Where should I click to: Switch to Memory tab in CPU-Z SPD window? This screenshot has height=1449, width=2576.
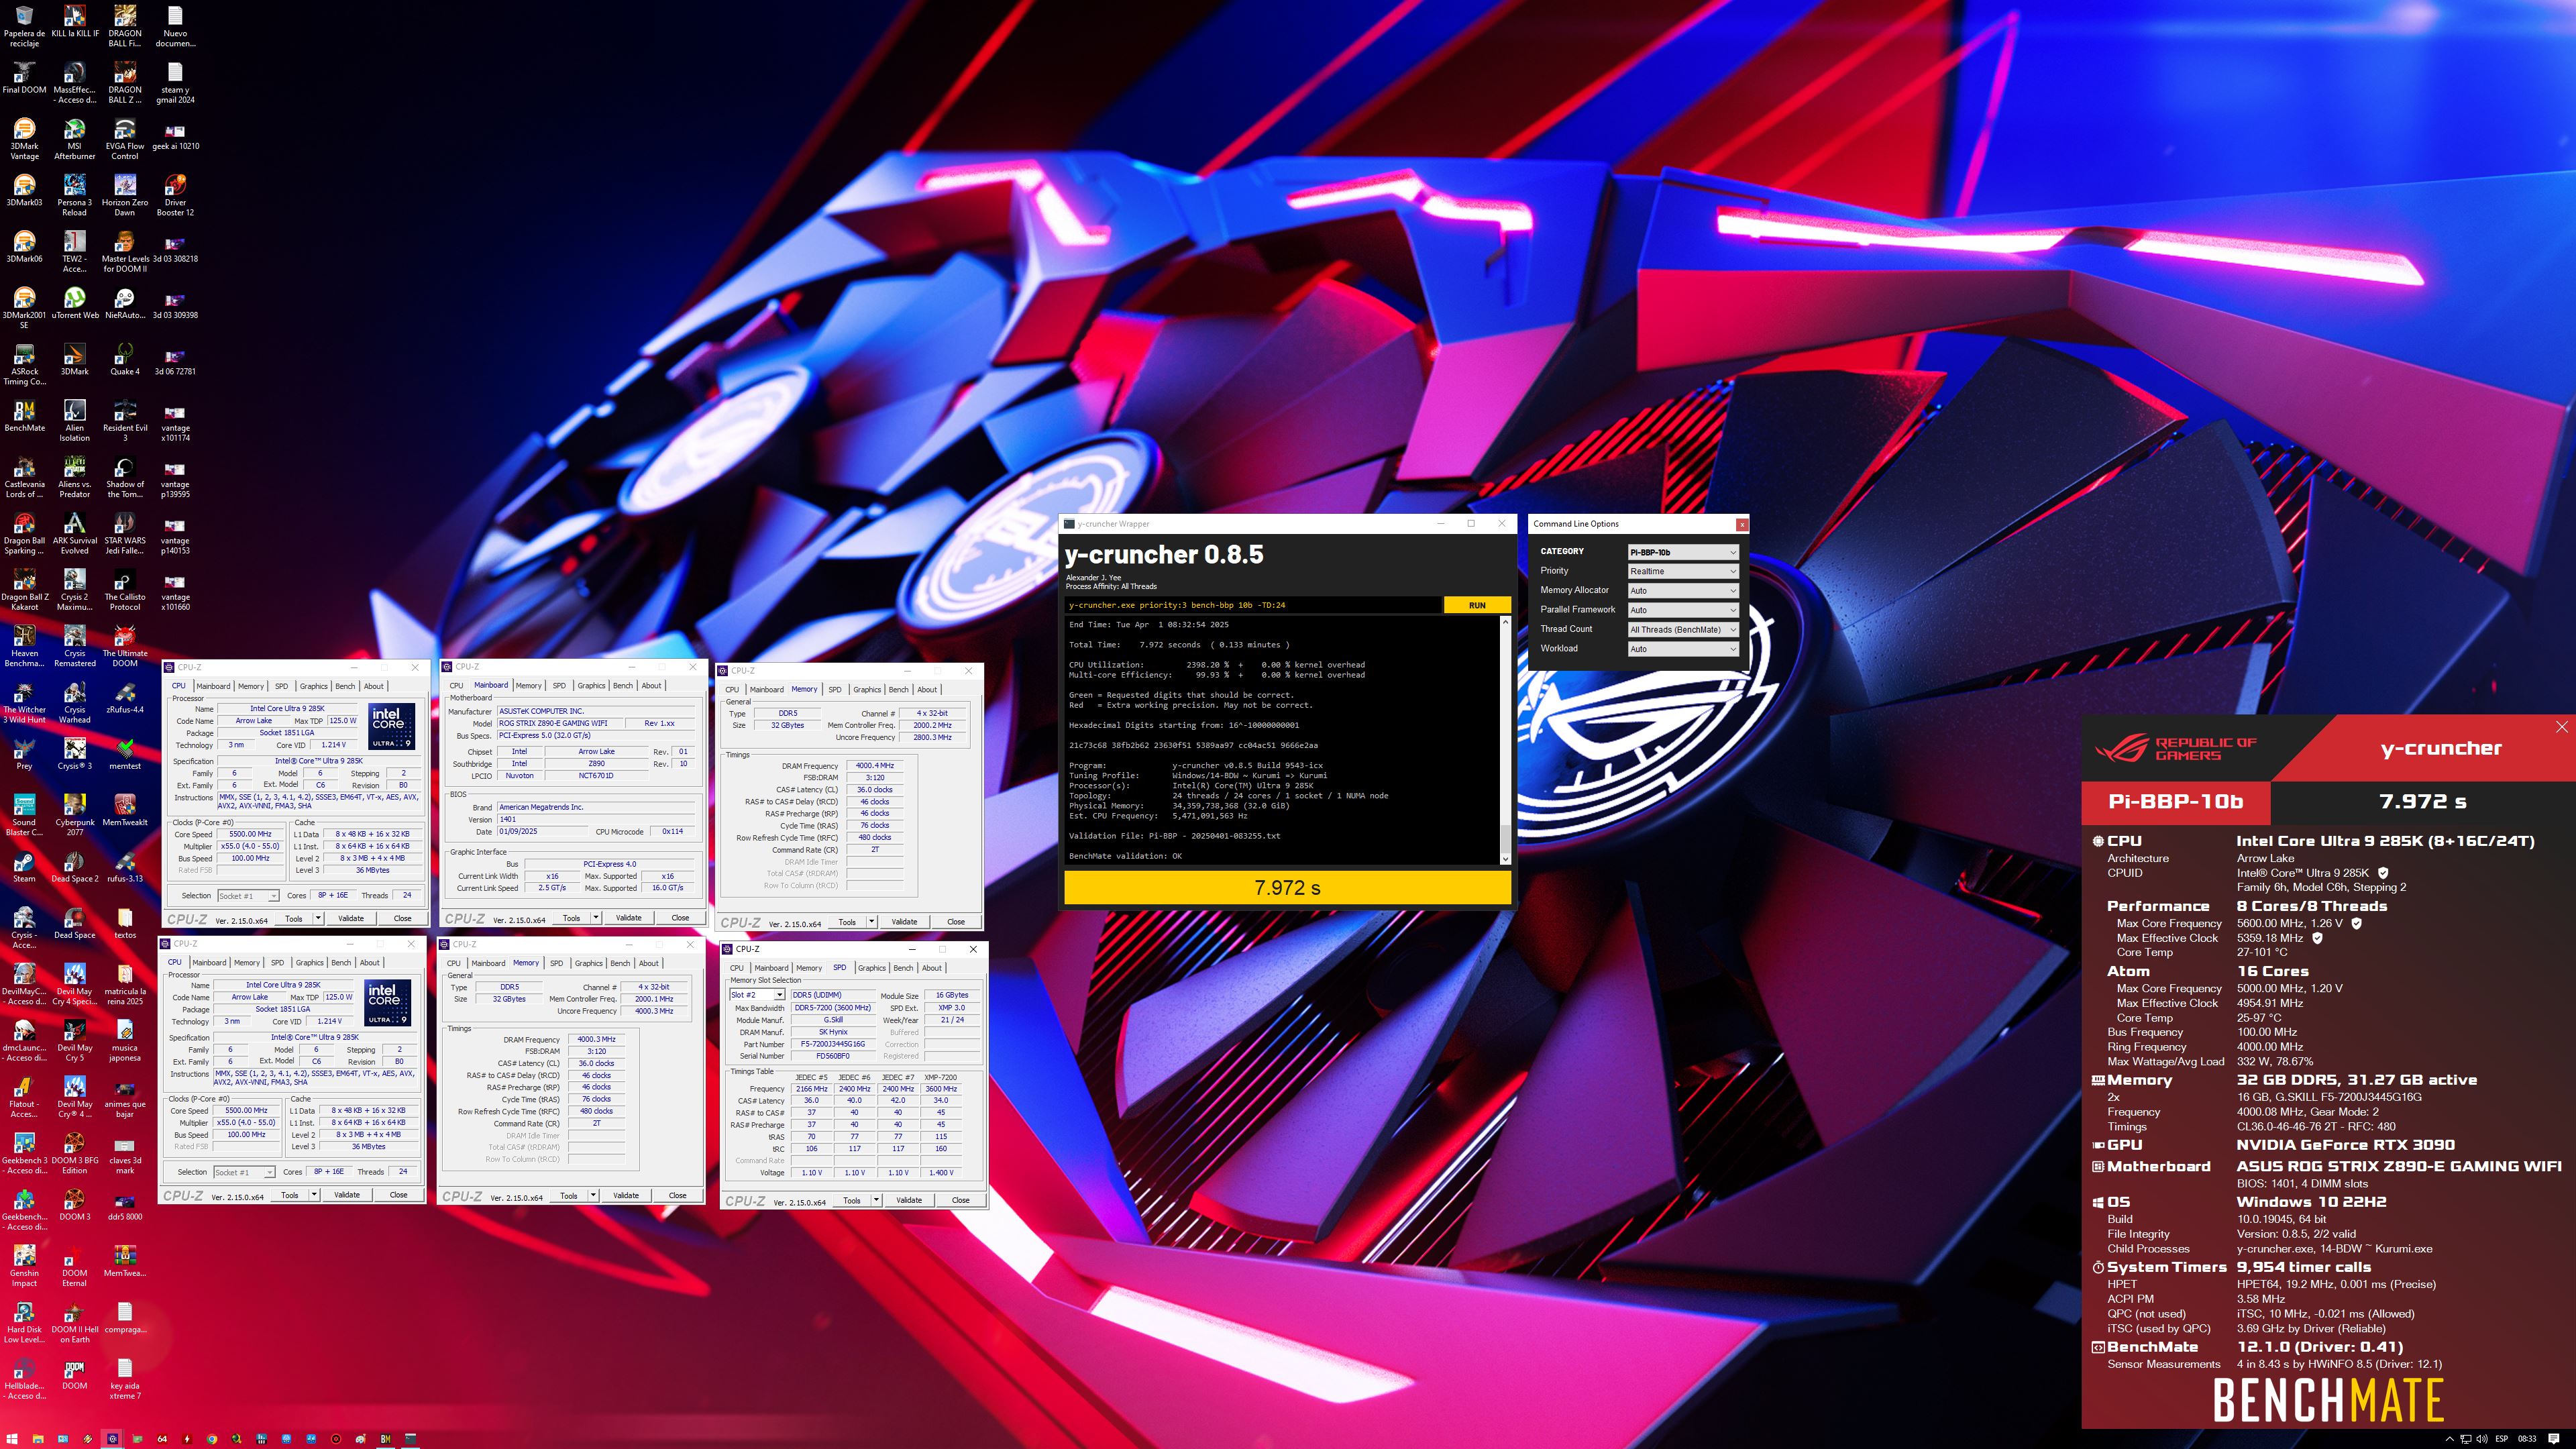(x=808, y=968)
